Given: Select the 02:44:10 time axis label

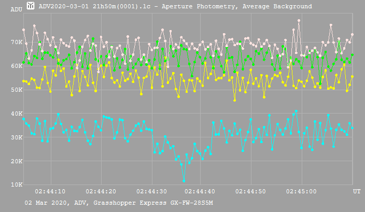Looking at the screenshot, I should pos(50,192).
